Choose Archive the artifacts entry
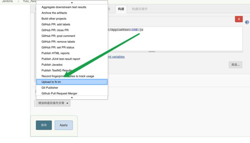This screenshot has width=250, height=143. click(x=72, y=13)
